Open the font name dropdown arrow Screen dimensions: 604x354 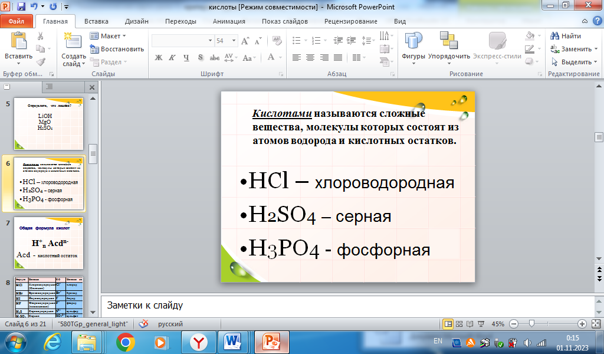pos(211,41)
